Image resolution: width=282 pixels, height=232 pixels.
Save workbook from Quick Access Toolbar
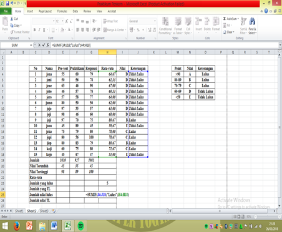coord(7,3)
